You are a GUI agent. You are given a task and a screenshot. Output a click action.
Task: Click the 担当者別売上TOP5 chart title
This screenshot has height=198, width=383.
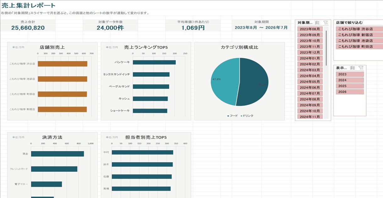[146, 137]
